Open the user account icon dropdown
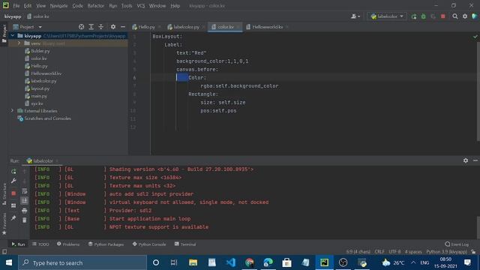Viewport: 480px width, 270px height. click(x=355, y=16)
